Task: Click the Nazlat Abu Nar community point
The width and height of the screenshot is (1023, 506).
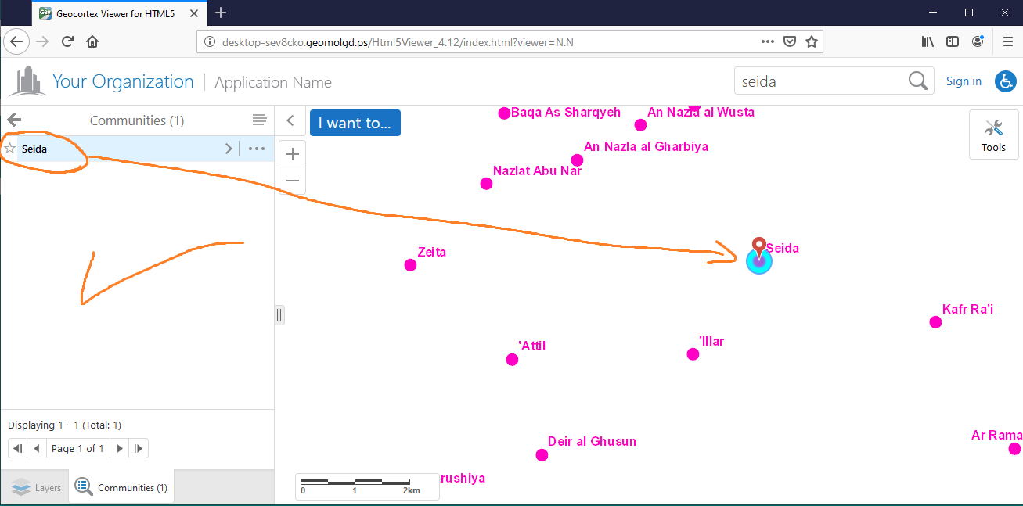Action: click(x=486, y=184)
